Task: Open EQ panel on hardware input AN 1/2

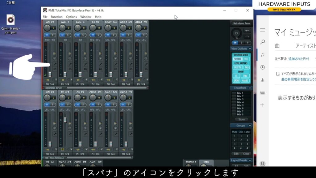Action: [x=55, y=69]
